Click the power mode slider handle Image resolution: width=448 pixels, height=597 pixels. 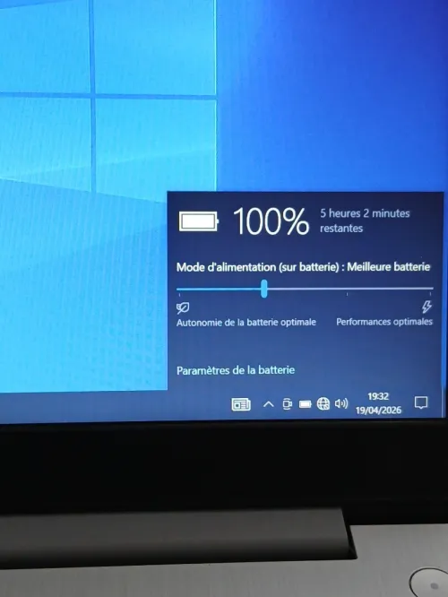click(x=264, y=289)
